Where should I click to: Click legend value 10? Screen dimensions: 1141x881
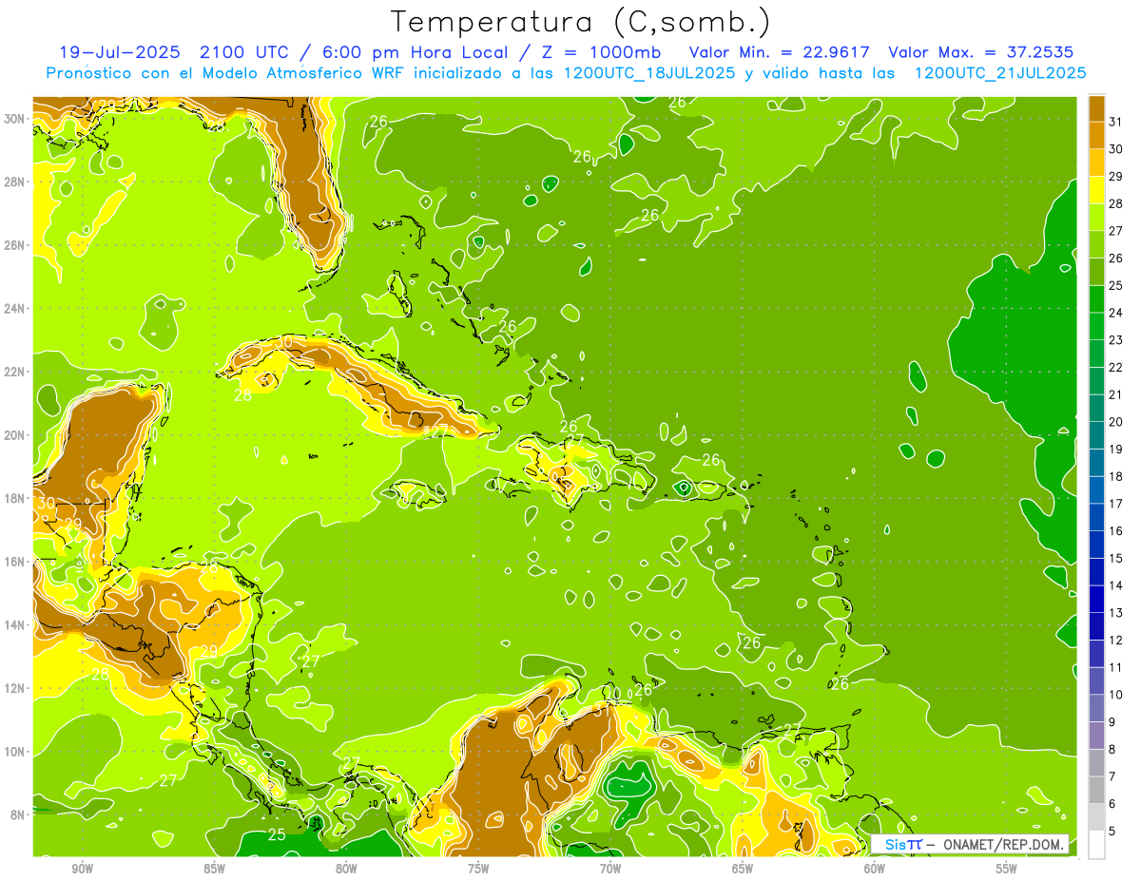1116,695
